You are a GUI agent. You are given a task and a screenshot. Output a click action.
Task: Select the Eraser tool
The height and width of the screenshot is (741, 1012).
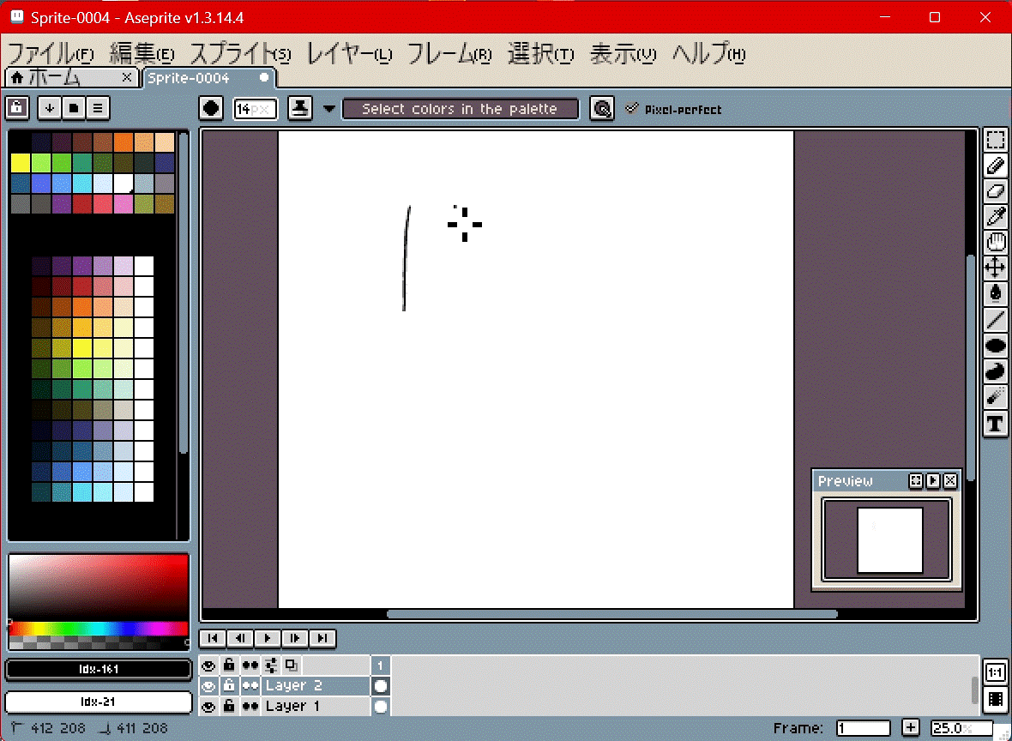coord(995,191)
